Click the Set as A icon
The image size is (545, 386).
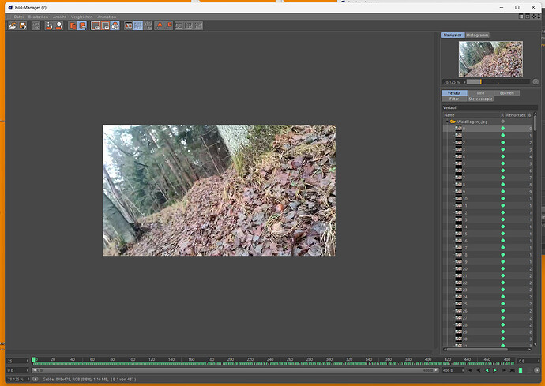[159, 26]
